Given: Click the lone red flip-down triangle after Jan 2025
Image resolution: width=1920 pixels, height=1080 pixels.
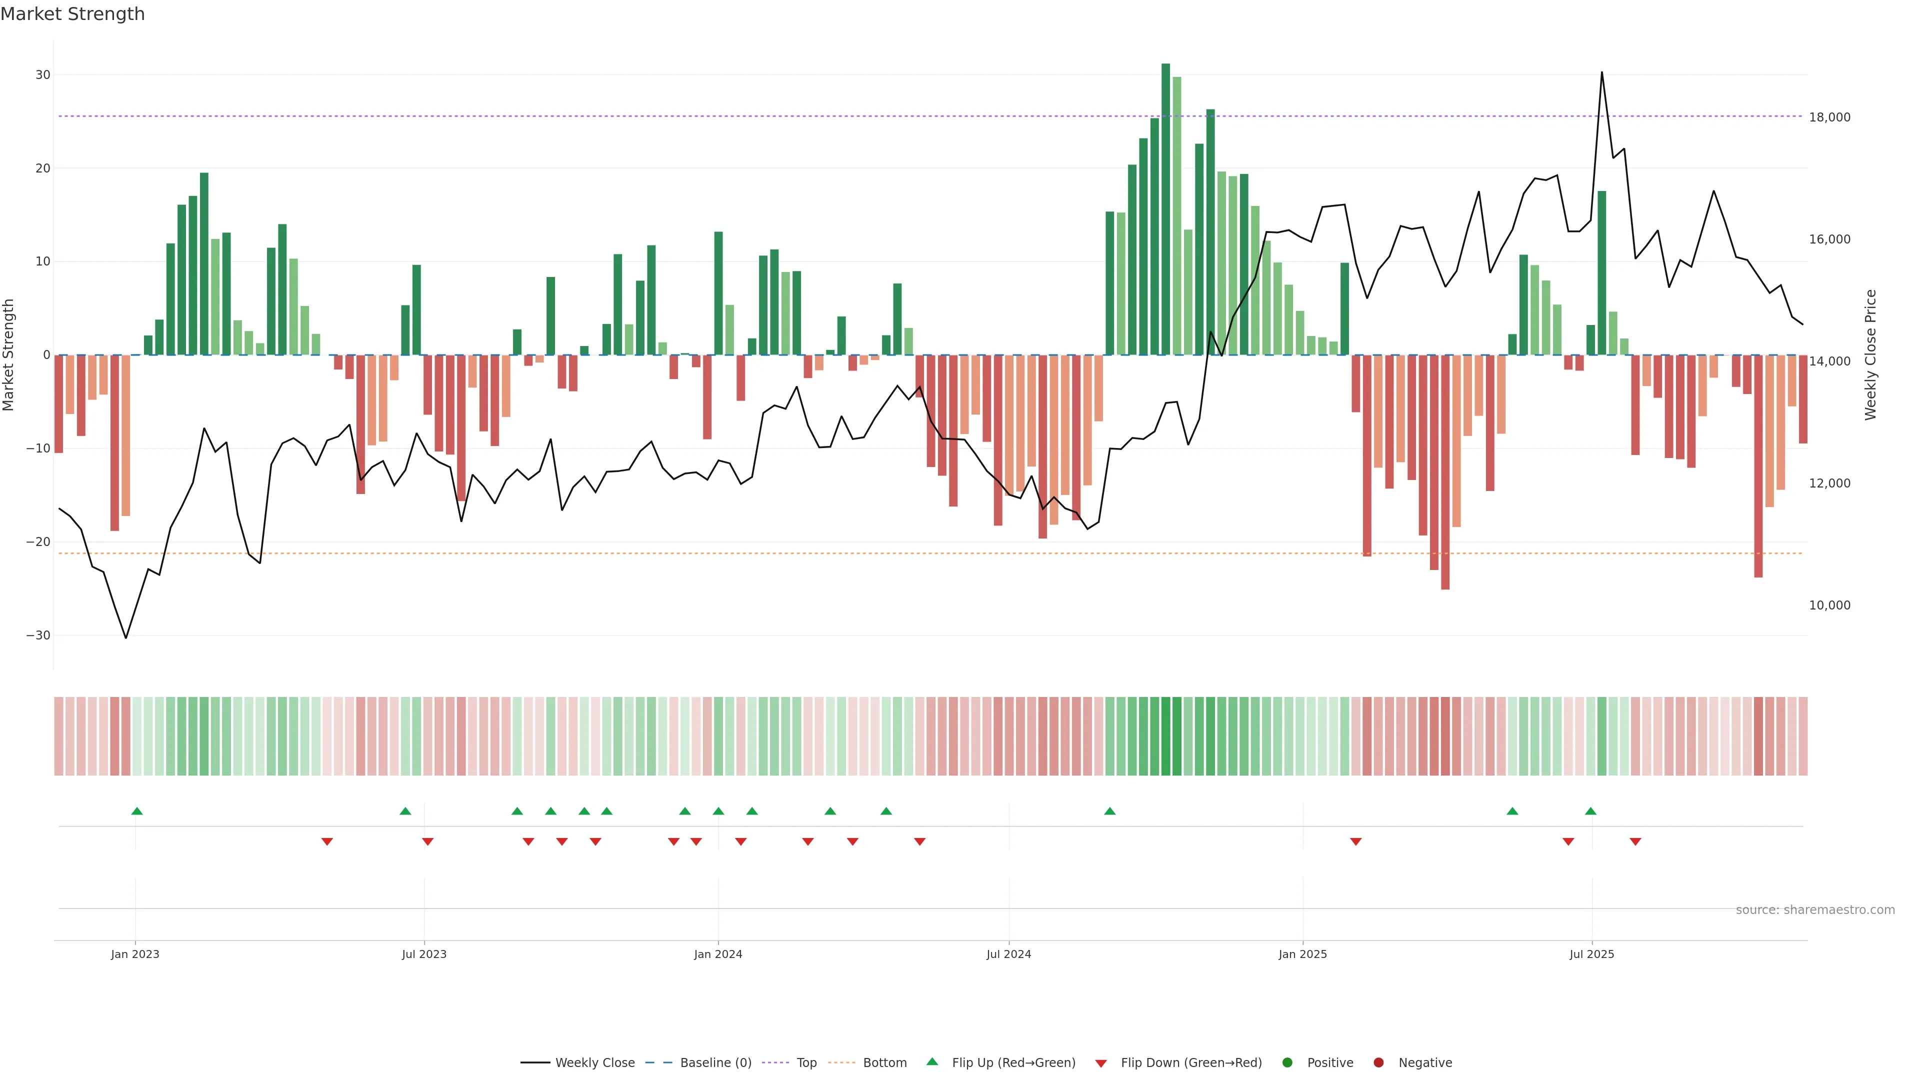Looking at the screenshot, I should tap(1356, 841).
